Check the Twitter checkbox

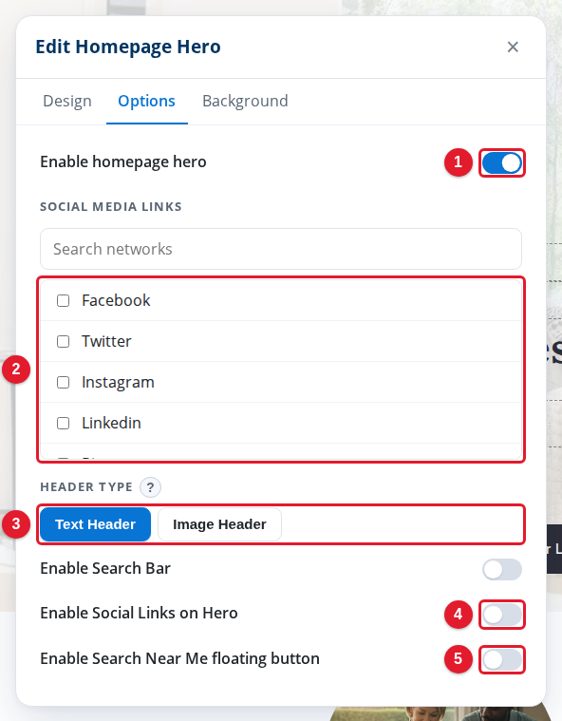coord(63,342)
